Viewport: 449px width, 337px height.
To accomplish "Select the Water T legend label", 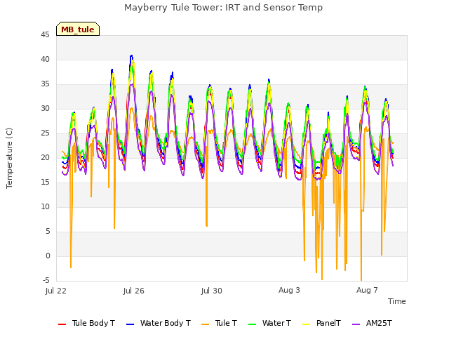I will click(x=276, y=323).
